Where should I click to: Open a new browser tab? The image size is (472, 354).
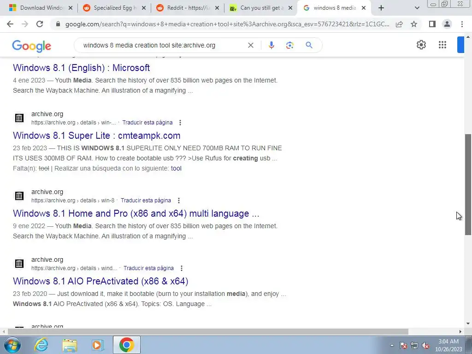[x=381, y=8]
